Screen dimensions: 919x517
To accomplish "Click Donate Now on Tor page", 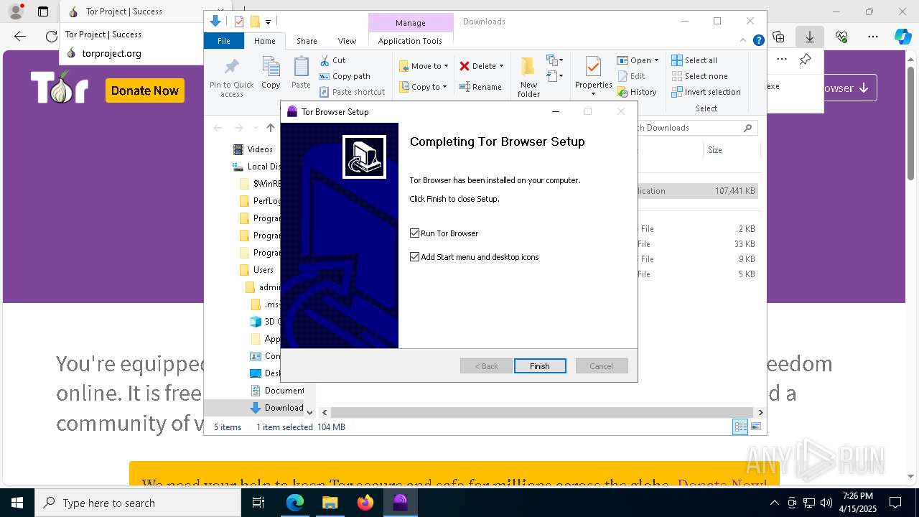I will coord(145,90).
